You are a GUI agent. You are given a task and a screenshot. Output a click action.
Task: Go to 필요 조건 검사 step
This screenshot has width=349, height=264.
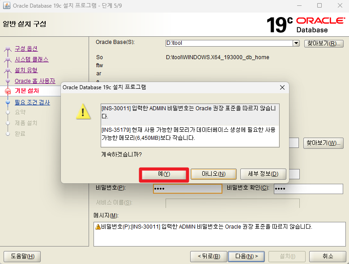(32, 102)
